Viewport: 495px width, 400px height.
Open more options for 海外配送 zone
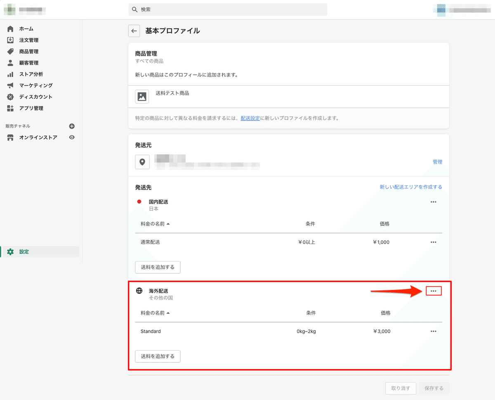tap(433, 291)
